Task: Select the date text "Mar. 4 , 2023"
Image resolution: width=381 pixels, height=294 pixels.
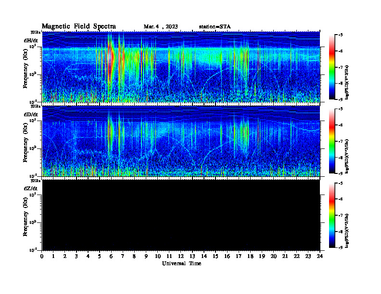Action: coord(161,27)
